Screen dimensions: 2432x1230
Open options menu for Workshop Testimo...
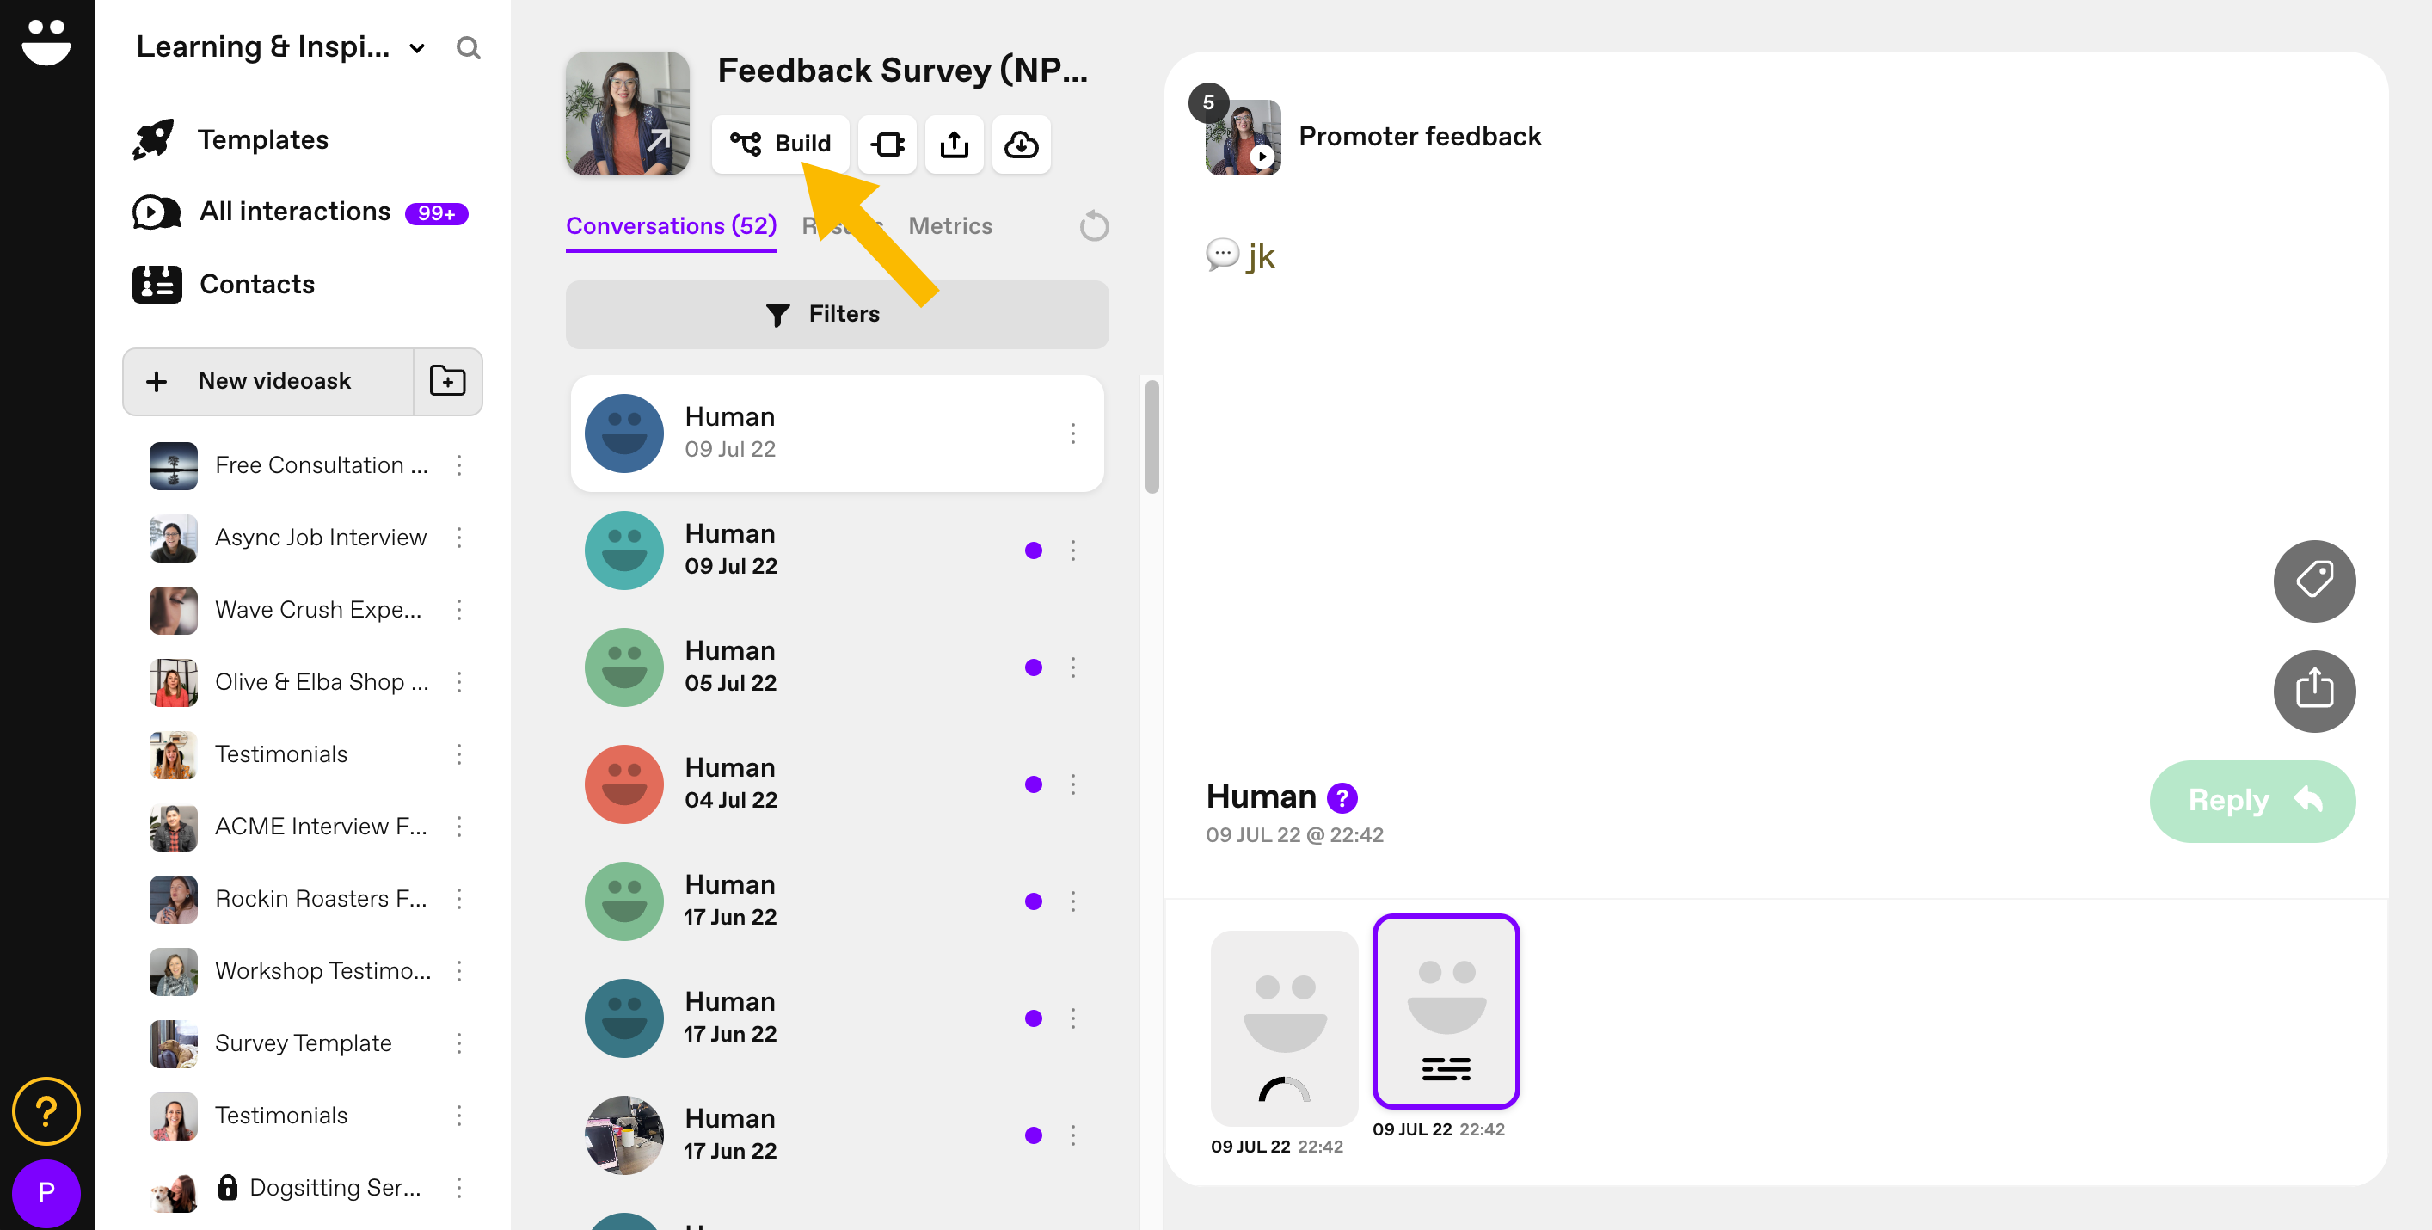click(460, 971)
